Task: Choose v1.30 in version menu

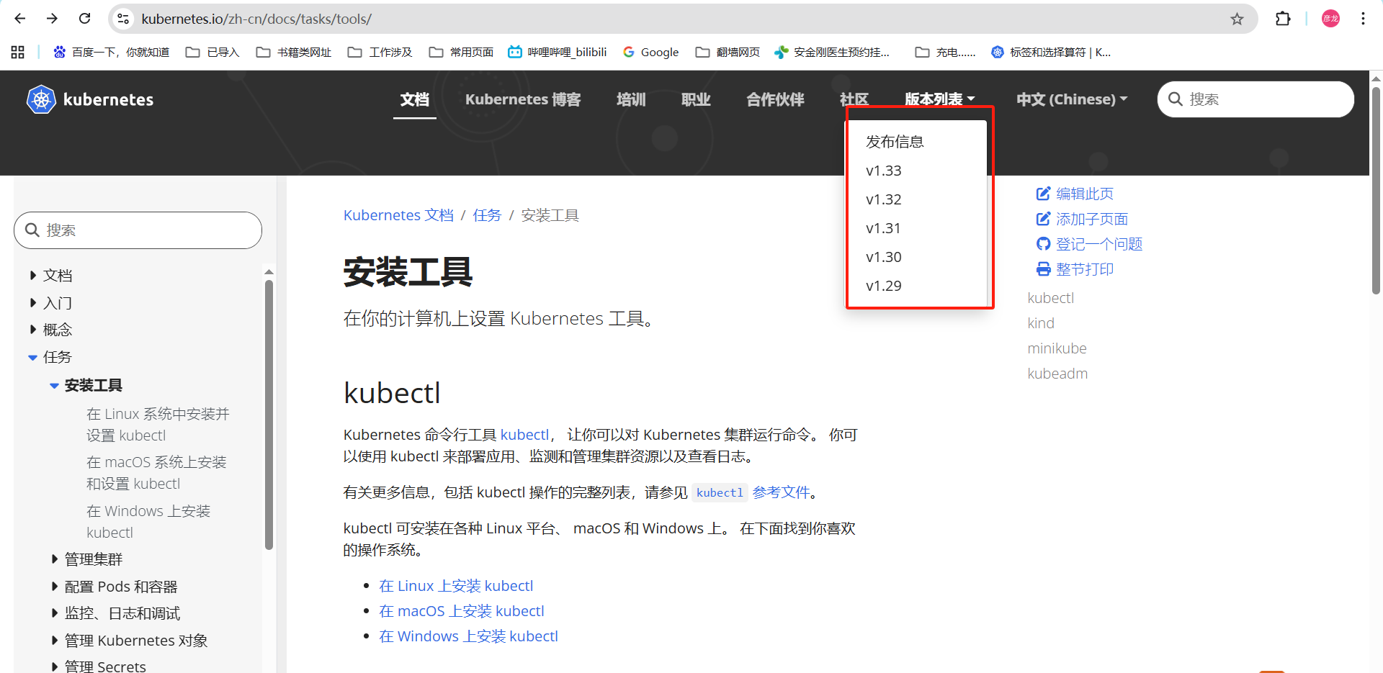Action: [916, 257]
